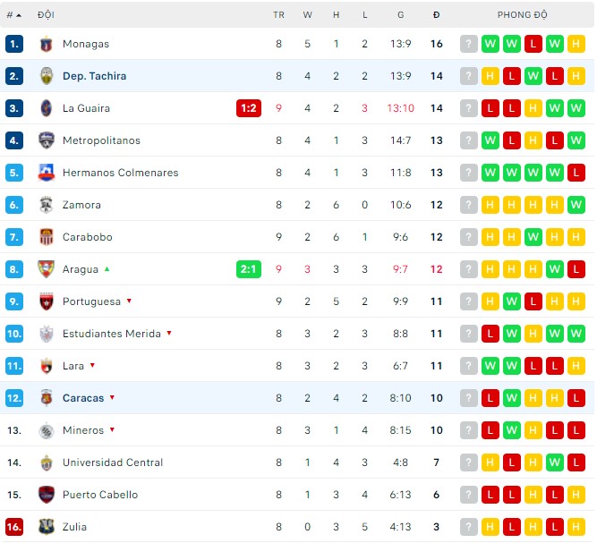Click the La Guaira team badge
The width and height of the screenshot is (597, 543).
pyautogui.click(x=47, y=108)
